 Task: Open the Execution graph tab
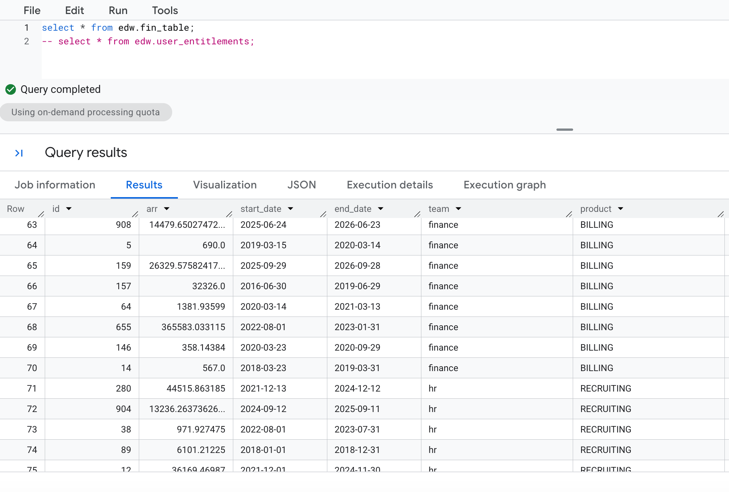(505, 185)
